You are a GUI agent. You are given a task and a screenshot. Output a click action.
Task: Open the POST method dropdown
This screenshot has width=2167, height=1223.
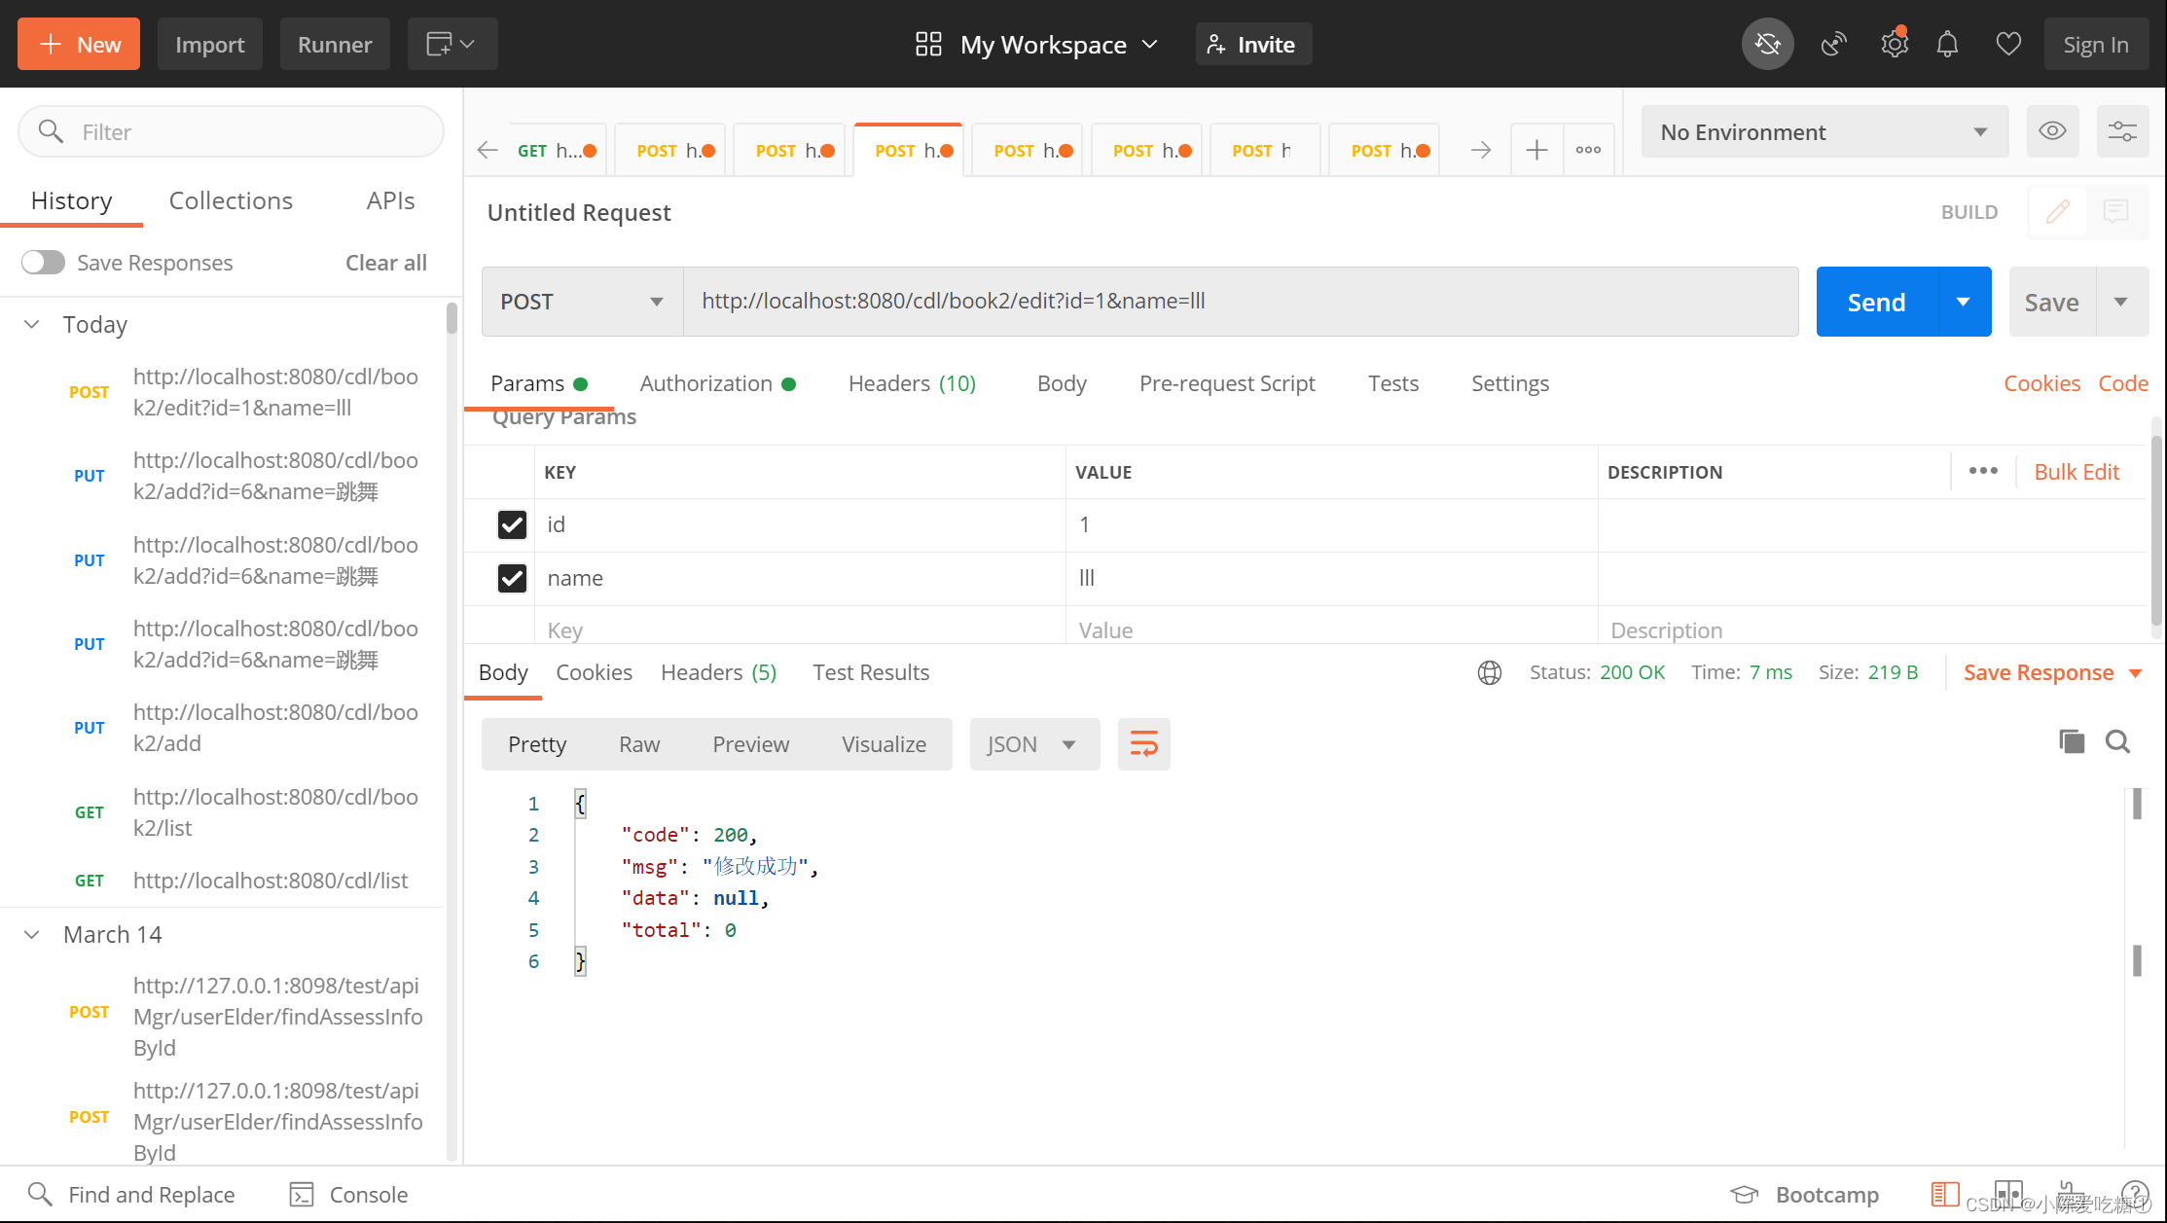click(x=581, y=302)
